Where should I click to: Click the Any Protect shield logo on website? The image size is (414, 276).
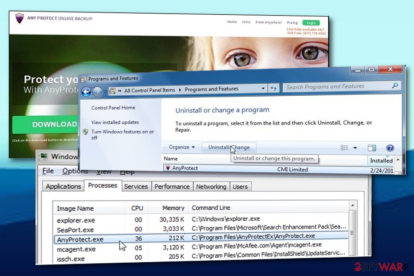click(19, 18)
